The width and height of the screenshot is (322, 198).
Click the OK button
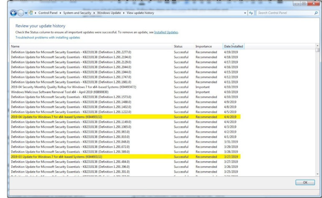(305, 183)
